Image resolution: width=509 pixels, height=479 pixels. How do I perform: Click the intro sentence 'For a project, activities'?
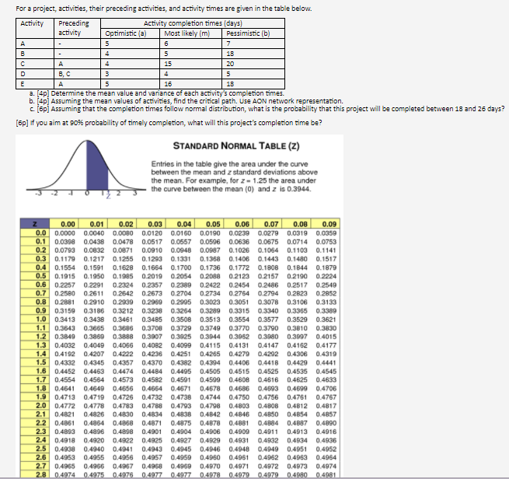[164, 9]
